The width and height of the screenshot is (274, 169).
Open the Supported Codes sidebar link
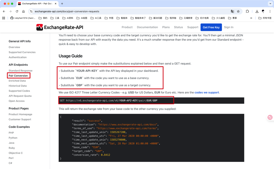pyautogui.click(x=19, y=91)
